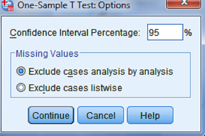Open Help for T Test options
This screenshot has height=136, width=205.
coord(150,115)
